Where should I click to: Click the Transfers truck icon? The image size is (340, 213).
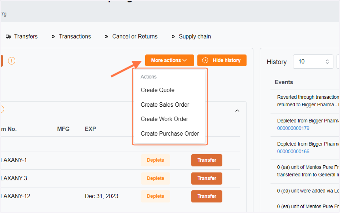(8, 37)
